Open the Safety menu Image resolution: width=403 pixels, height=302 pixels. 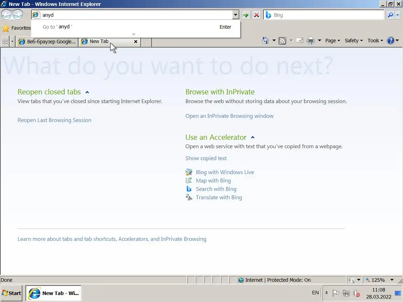[x=354, y=41]
